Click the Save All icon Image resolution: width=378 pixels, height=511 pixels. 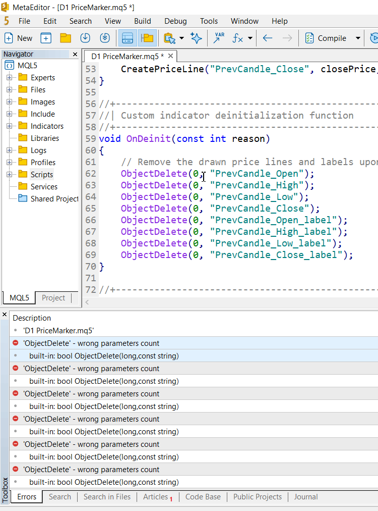[105, 38]
